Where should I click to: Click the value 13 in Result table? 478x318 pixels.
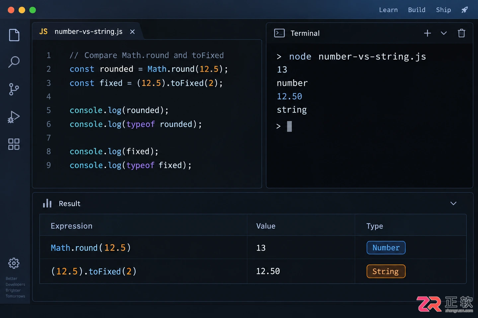(261, 248)
